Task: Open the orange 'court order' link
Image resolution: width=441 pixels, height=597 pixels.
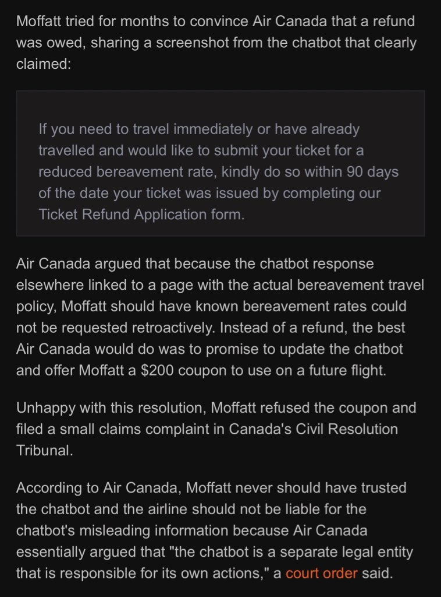Action: (x=321, y=573)
